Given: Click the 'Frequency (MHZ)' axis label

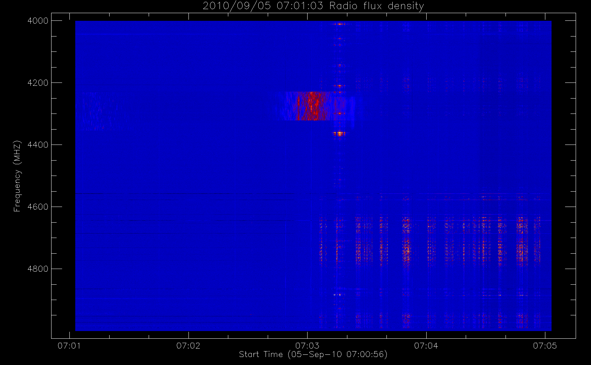Looking at the screenshot, I should click(17, 176).
